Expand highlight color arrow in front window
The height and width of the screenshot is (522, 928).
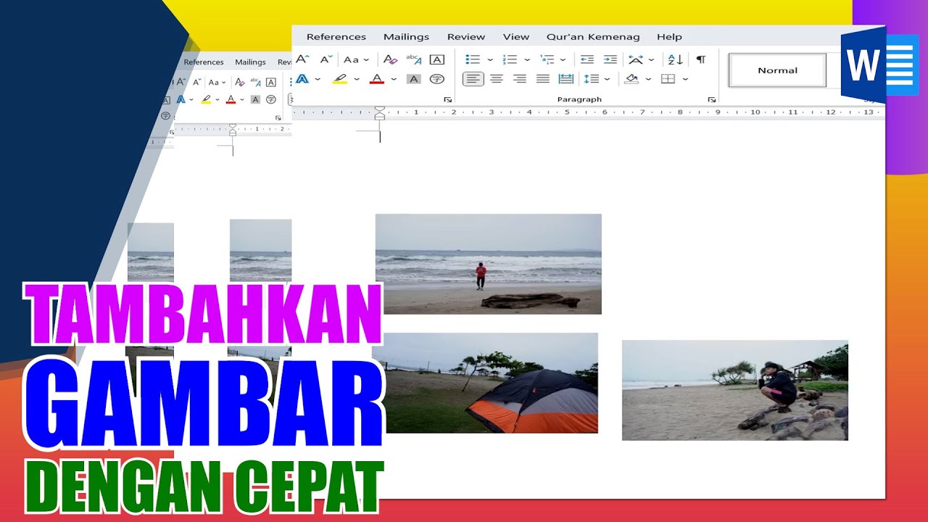pos(355,79)
